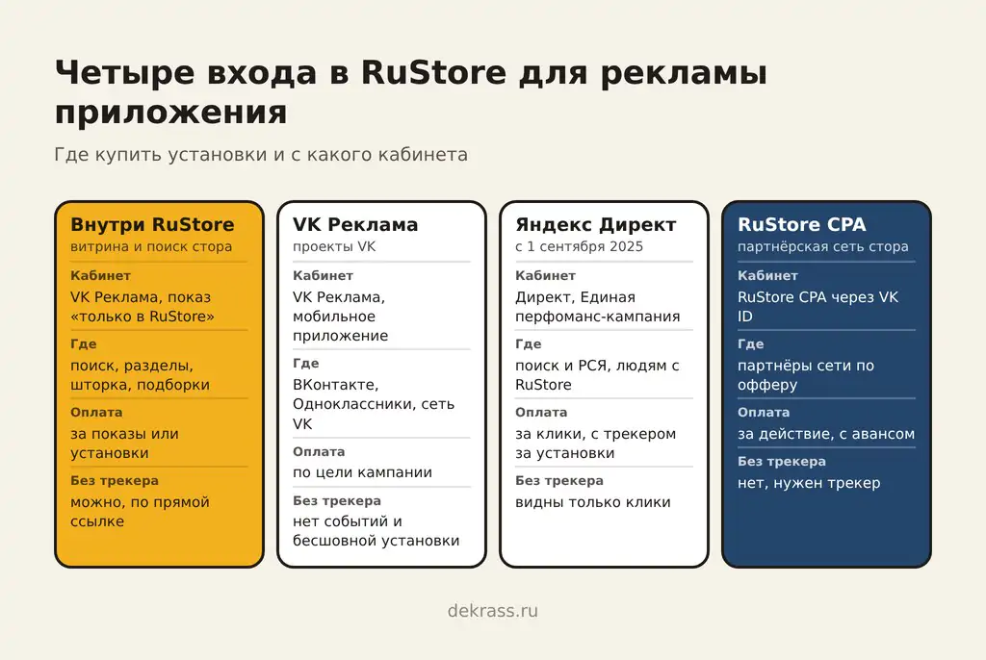The height and width of the screenshot is (660, 986).
Task: Click the text «за действие, с авансом»
Action: tap(826, 434)
